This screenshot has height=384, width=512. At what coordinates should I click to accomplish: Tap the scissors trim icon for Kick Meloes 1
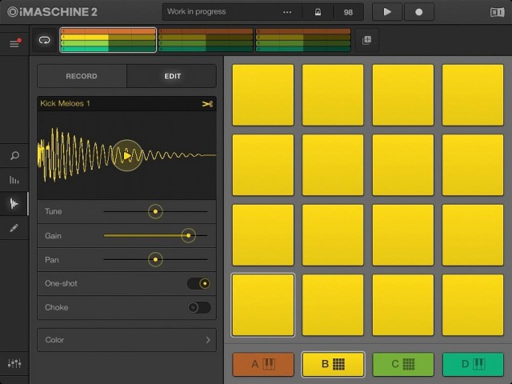207,104
